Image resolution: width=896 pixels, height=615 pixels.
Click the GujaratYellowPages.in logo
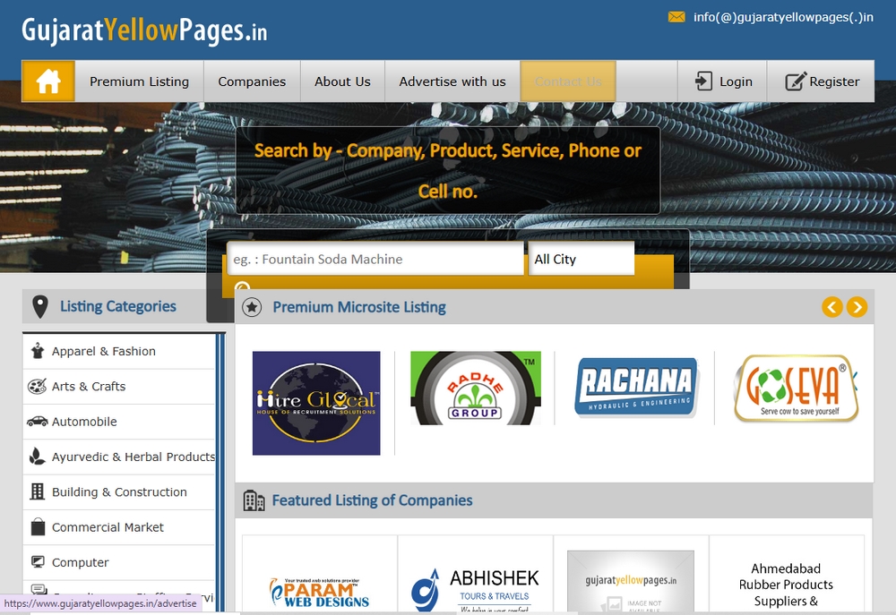[144, 30]
